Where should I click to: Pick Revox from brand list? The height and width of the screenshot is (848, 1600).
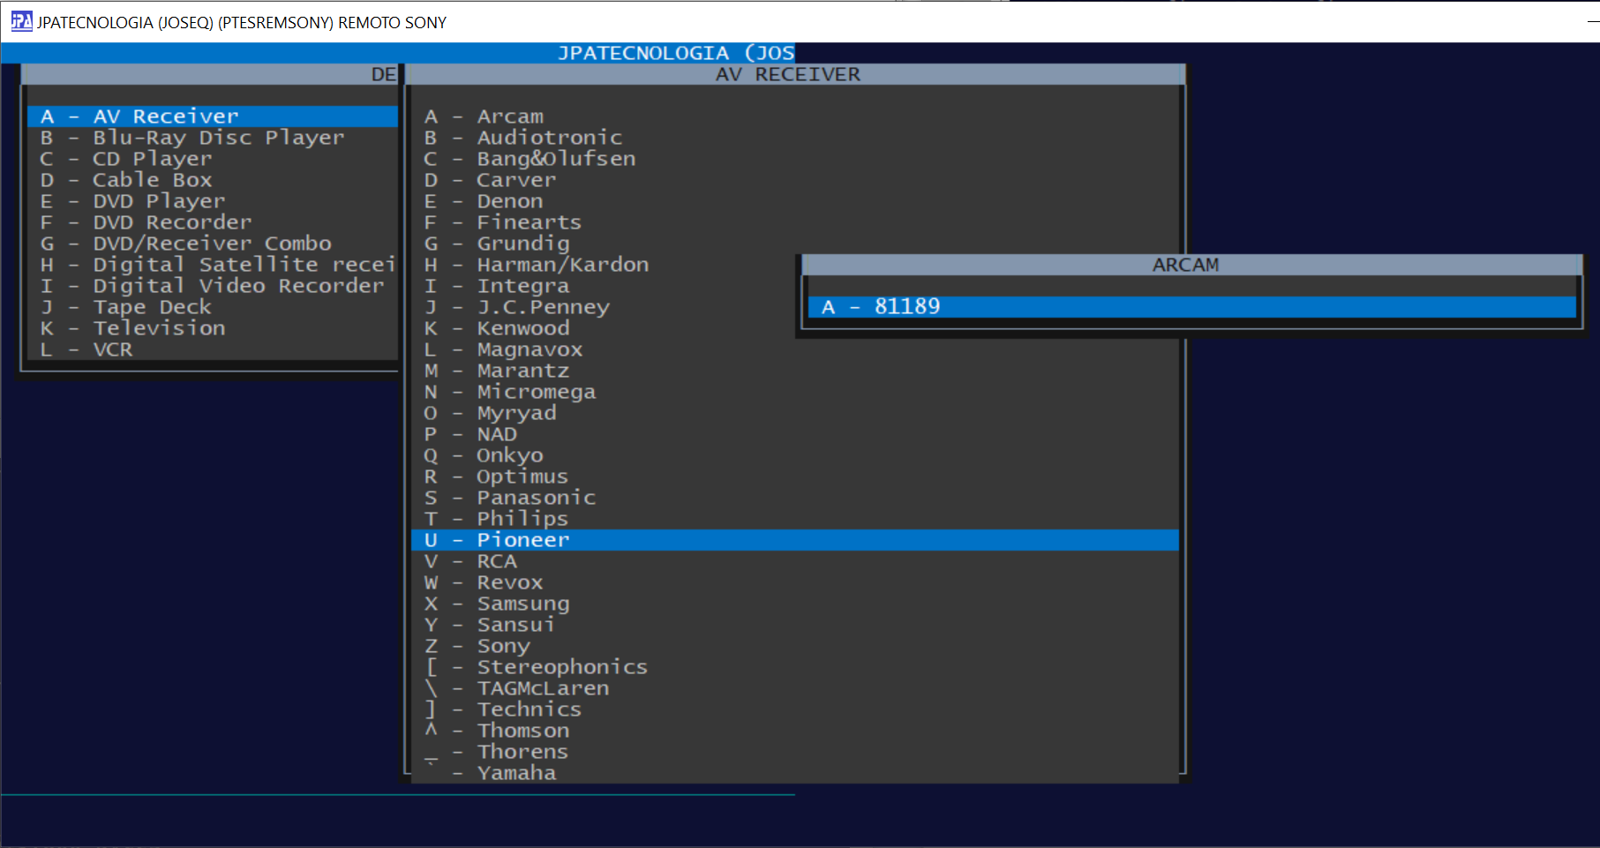click(x=795, y=582)
